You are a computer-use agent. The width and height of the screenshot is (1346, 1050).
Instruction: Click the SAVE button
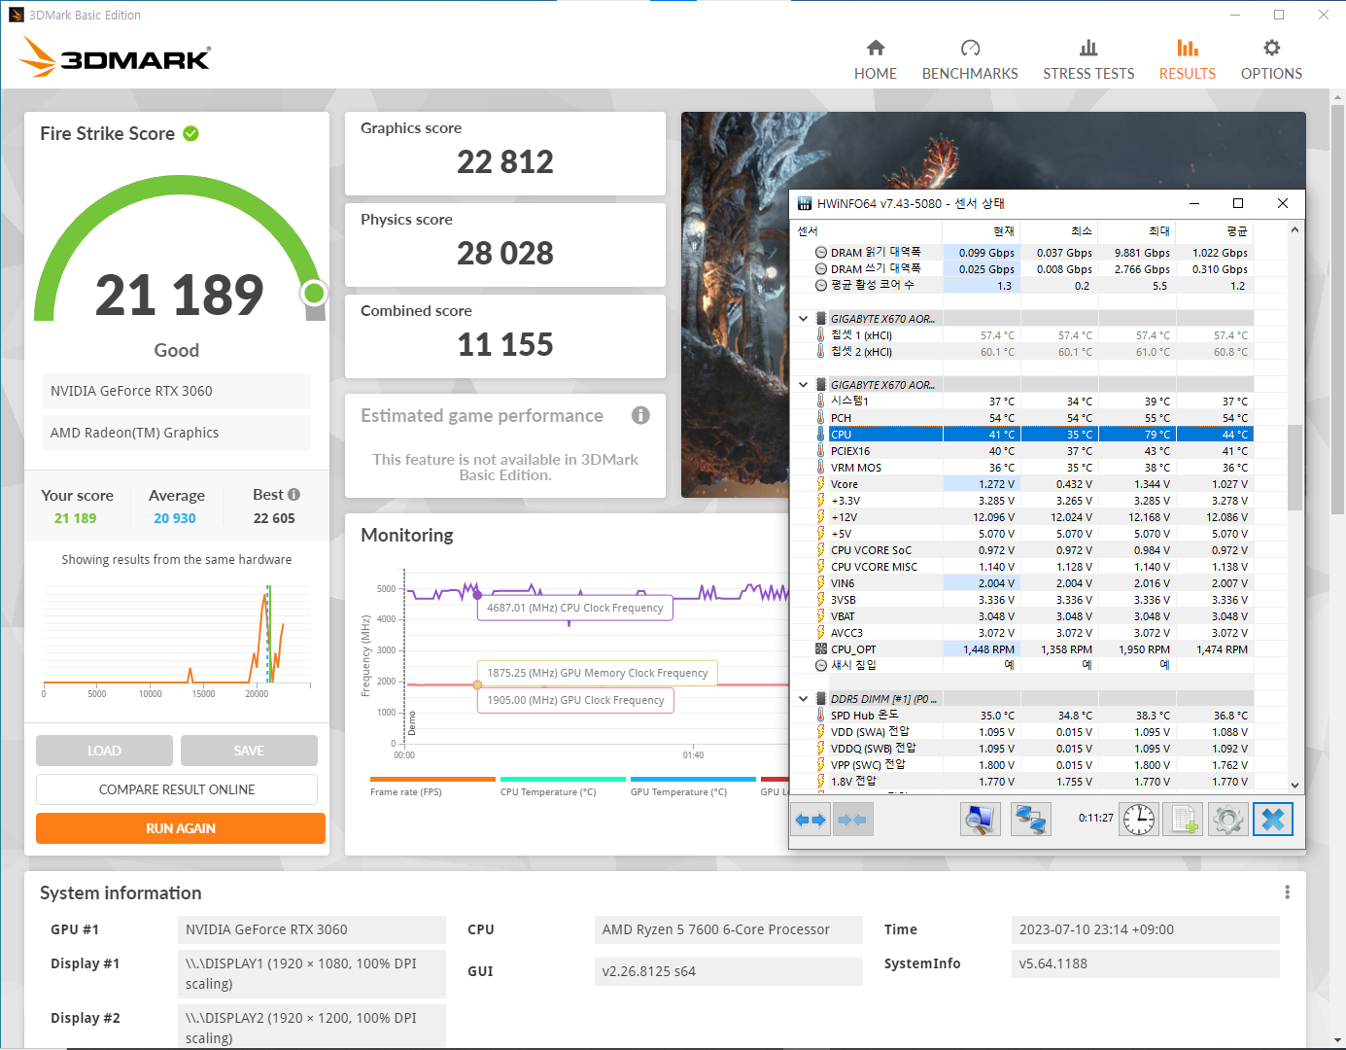click(249, 751)
